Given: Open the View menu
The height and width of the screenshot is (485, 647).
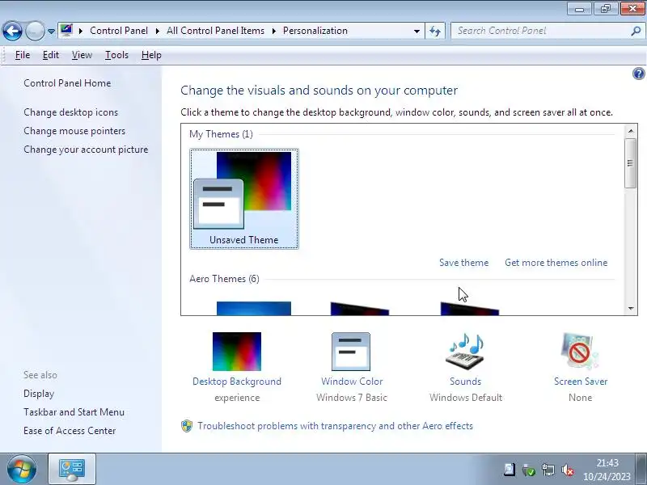Looking at the screenshot, I should pyautogui.click(x=82, y=55).
